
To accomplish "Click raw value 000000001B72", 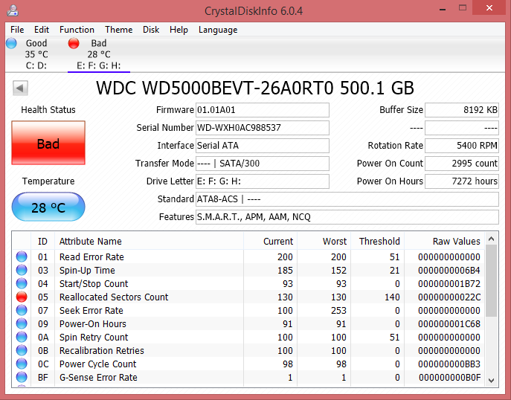I will click(449, 284).
